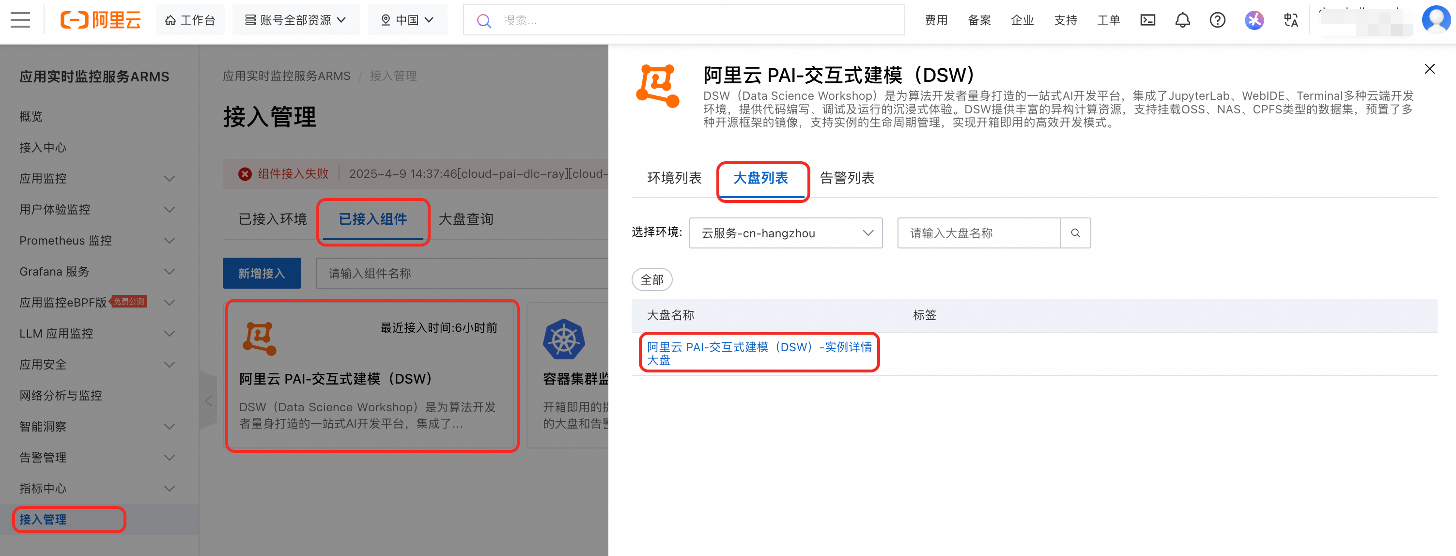Open the 选择环境 dropdown

click(x=785, y=233)
